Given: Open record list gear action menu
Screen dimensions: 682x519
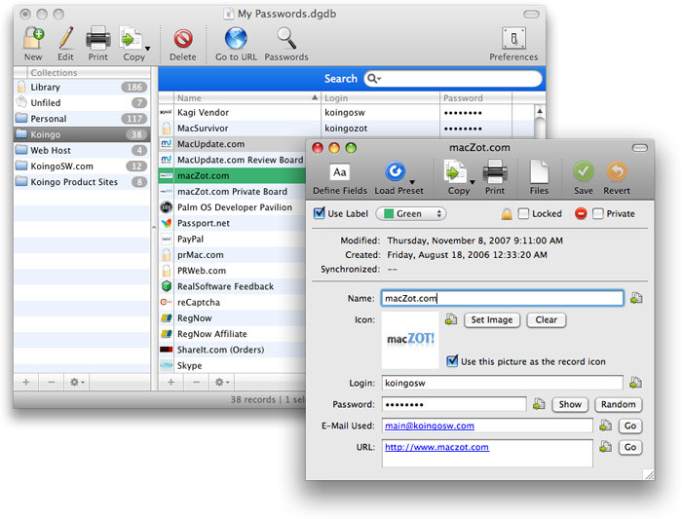Looking at the screenshot, I should [222, 382].
